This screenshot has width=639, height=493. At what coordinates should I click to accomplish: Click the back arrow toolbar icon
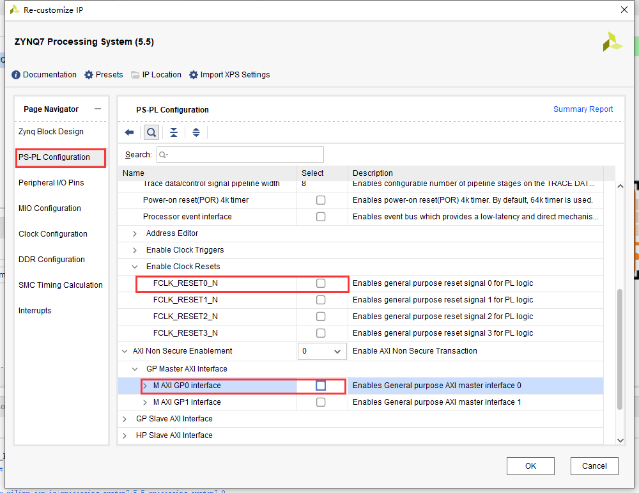[129, 132]
